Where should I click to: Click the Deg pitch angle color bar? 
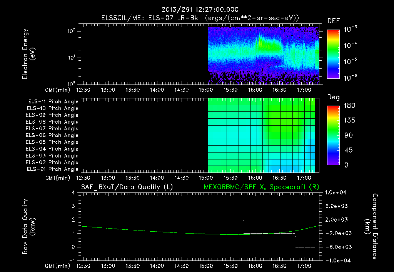click(x=333, y=135)
